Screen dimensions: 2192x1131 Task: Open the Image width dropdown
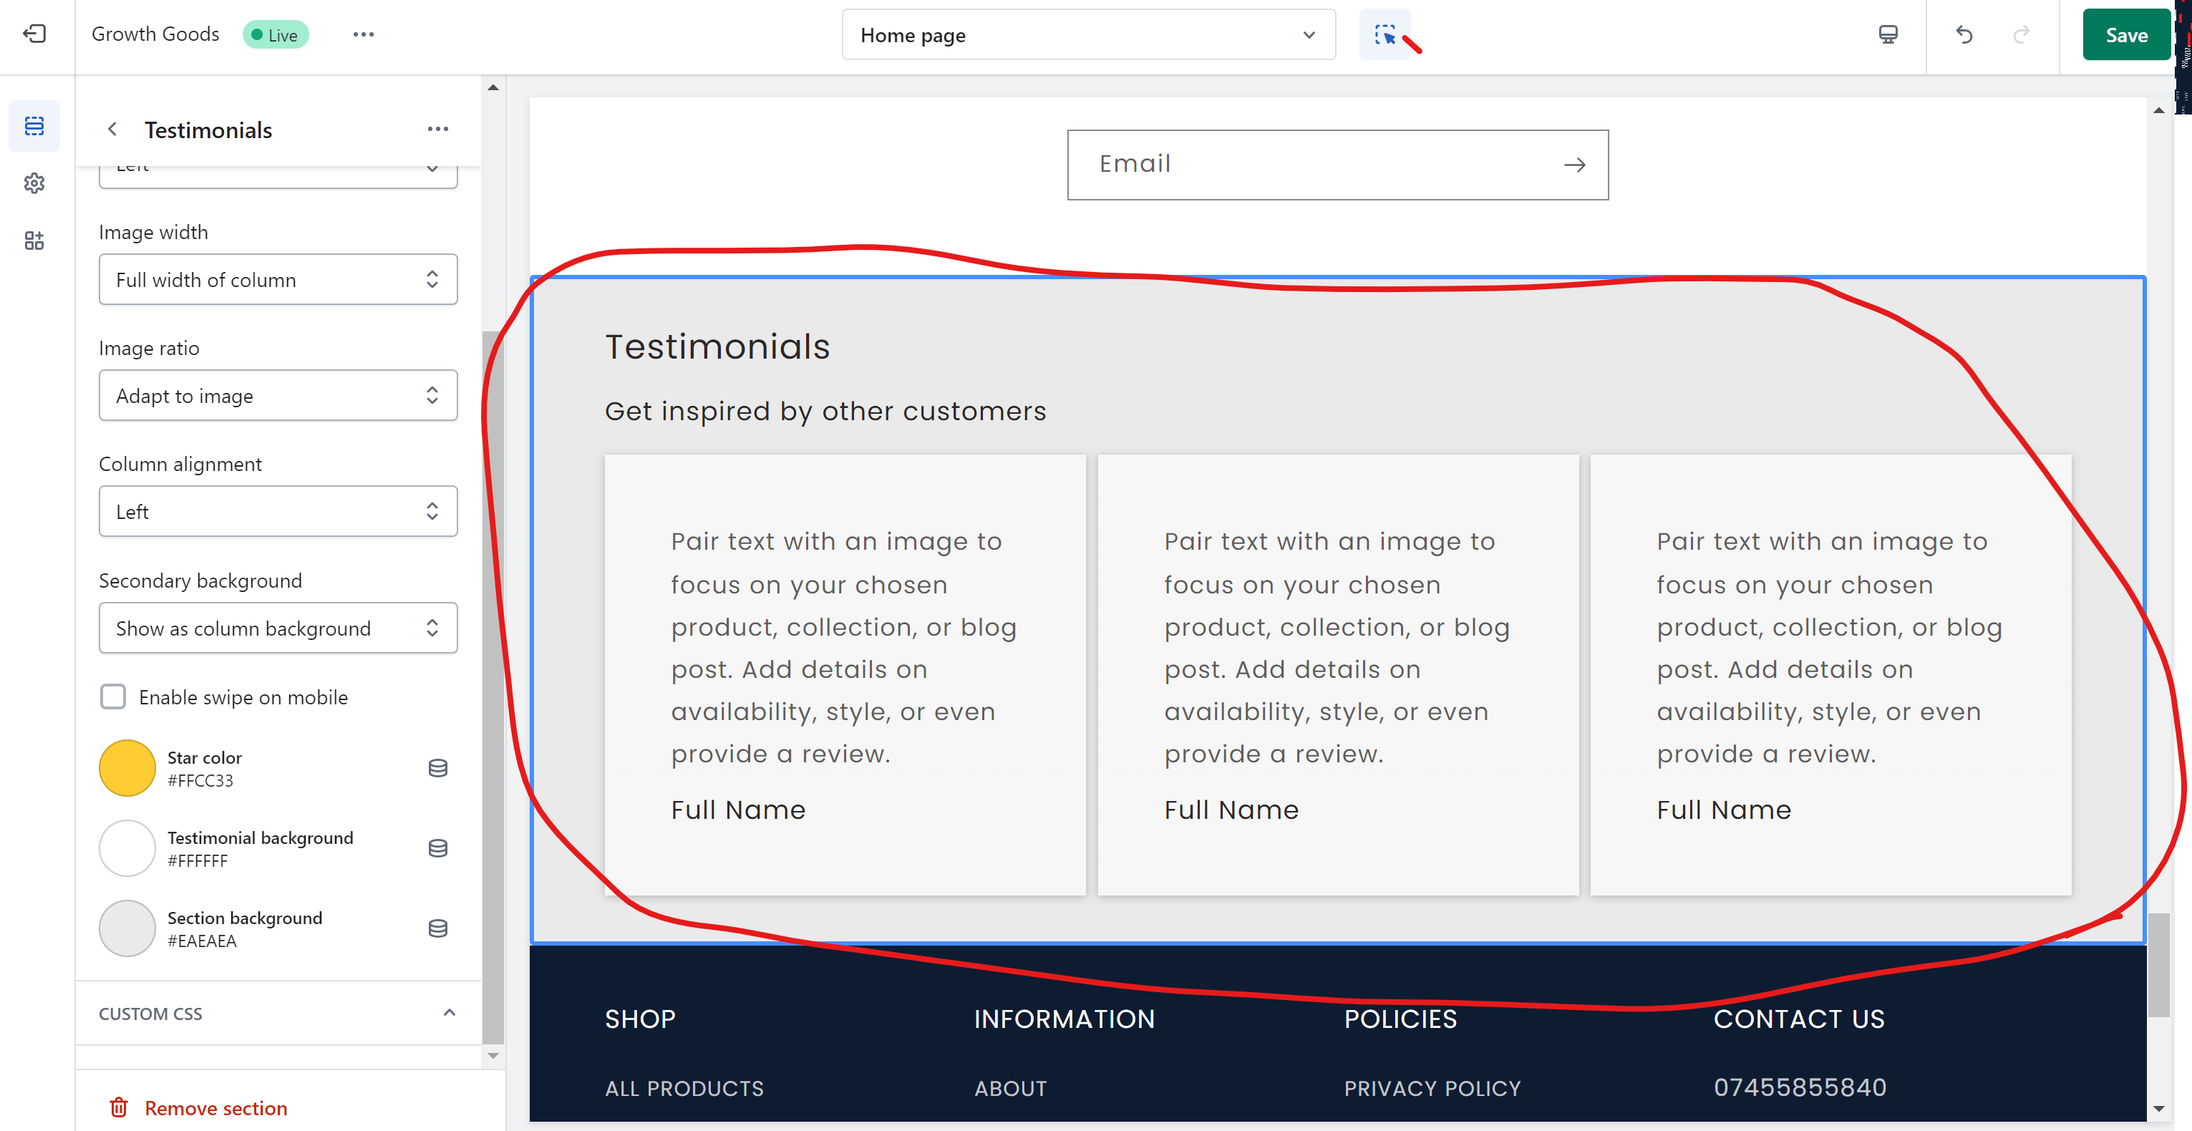click(x=278, y=280)
